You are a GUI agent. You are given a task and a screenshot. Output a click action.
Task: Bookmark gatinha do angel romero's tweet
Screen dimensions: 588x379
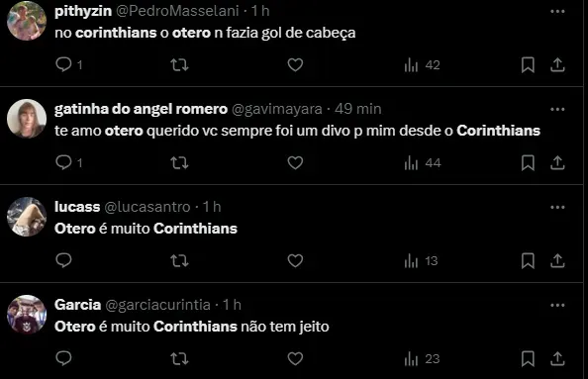click(x=528, y=162)
